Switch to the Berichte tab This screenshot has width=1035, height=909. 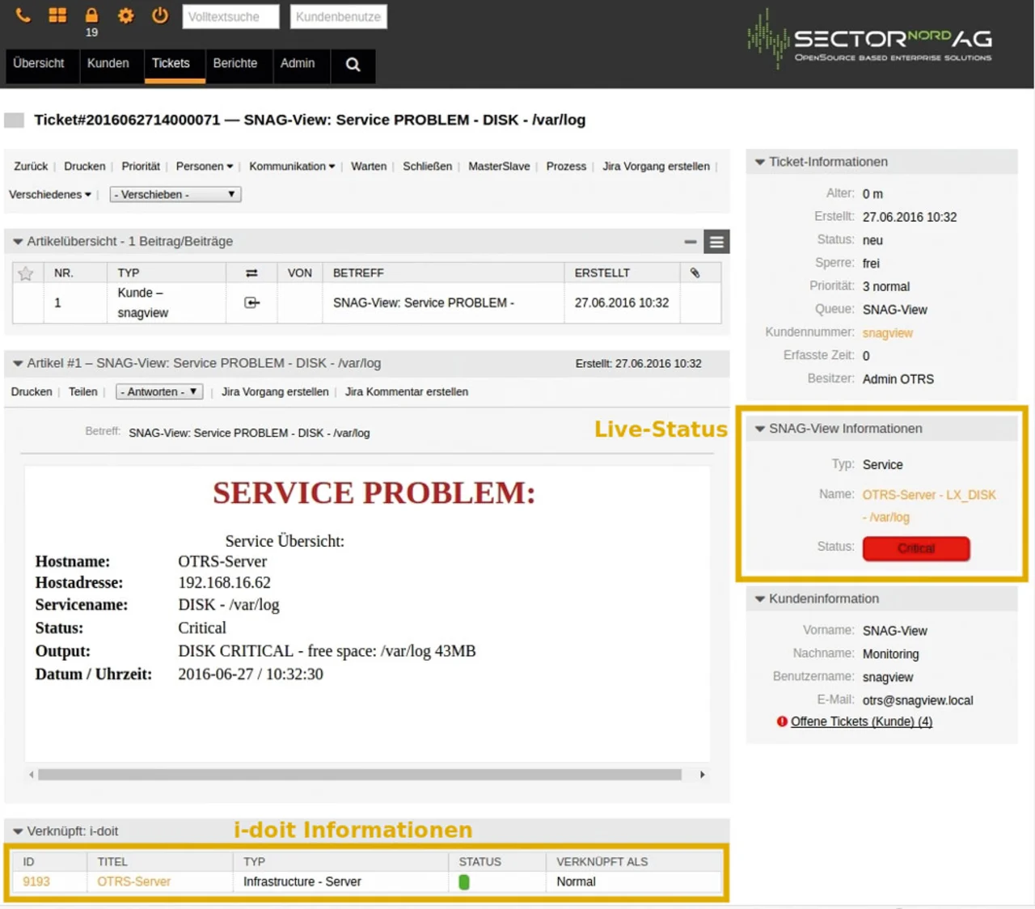tap(234, 63)
